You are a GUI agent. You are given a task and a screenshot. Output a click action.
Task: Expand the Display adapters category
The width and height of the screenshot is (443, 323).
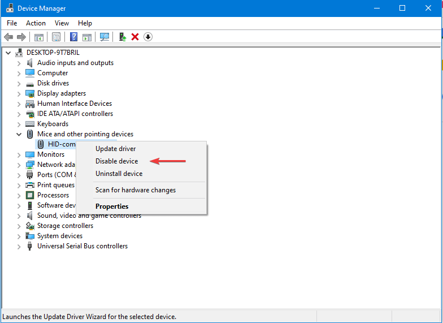point(19,93)
